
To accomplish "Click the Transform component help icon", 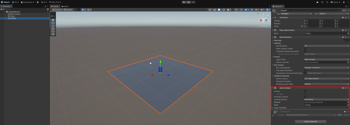I will [x=343, y=17].
